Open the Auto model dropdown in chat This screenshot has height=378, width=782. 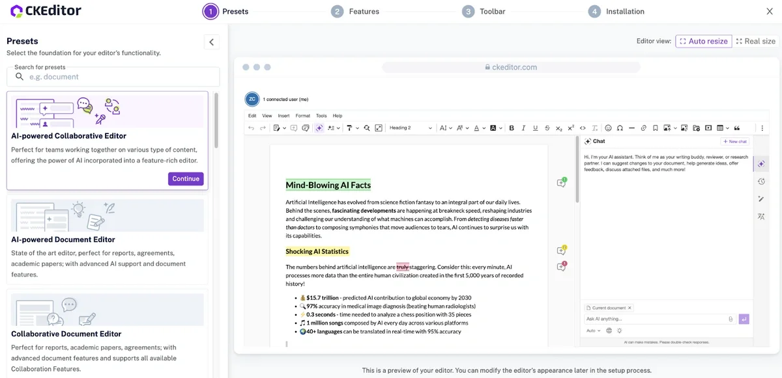coord(593,331)
